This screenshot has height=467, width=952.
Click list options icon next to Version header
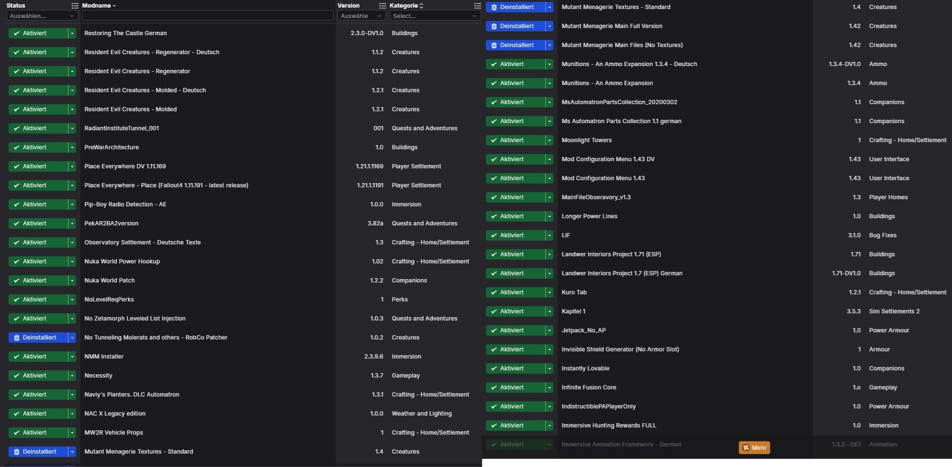tap(382, 6)
